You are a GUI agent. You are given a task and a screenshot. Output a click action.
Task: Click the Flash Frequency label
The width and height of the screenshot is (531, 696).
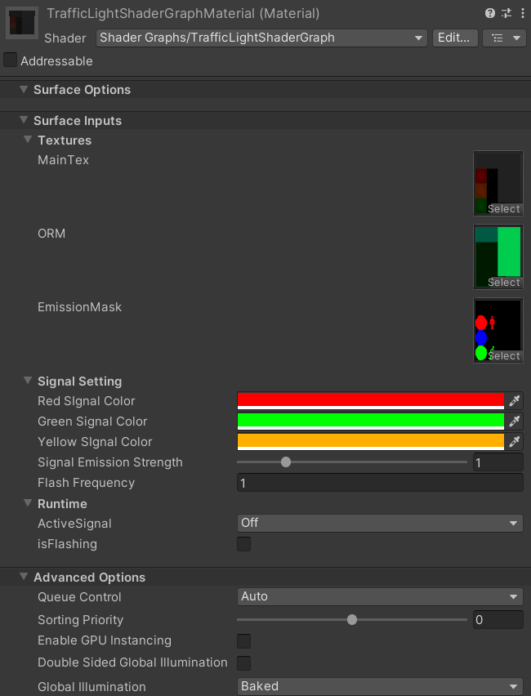[x=86, y=483]
